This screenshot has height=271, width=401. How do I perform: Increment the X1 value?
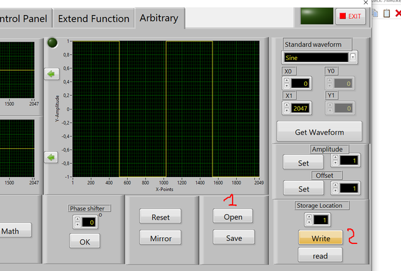[287, 105]
